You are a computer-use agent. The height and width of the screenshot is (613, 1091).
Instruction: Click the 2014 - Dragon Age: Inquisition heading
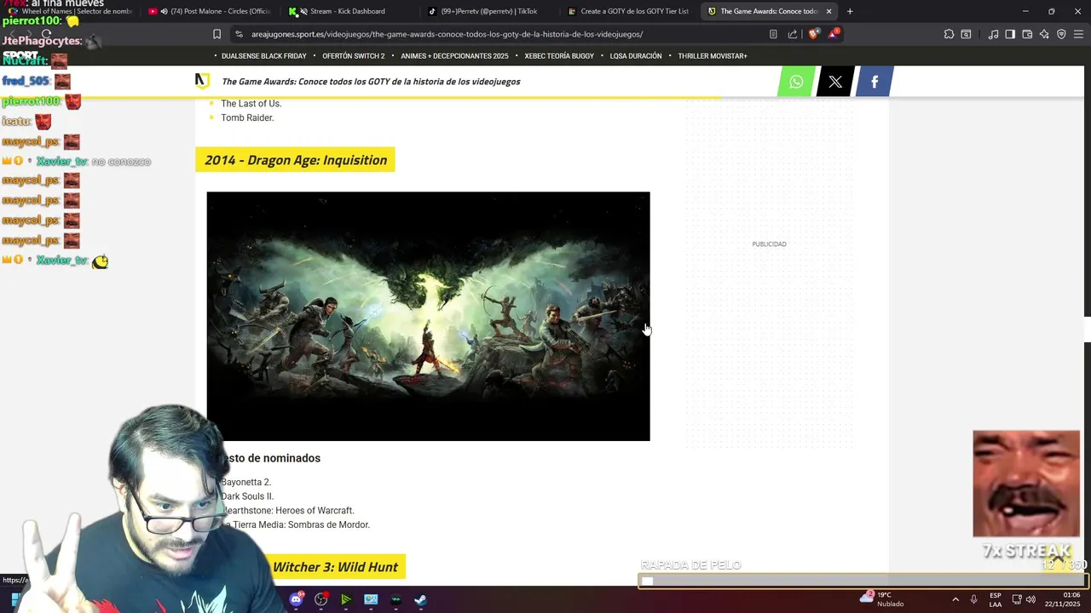pos(296,160)
